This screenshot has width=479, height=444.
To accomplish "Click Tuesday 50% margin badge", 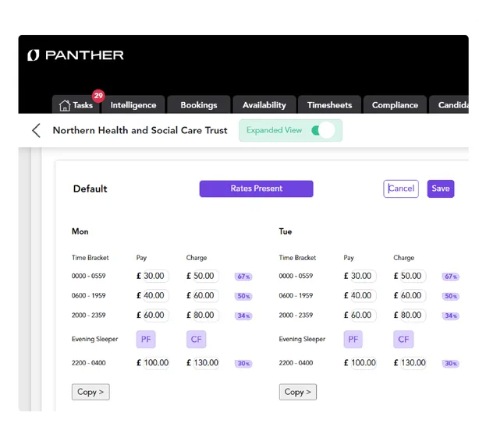I will pyautogui.click(x=451, y=296).
